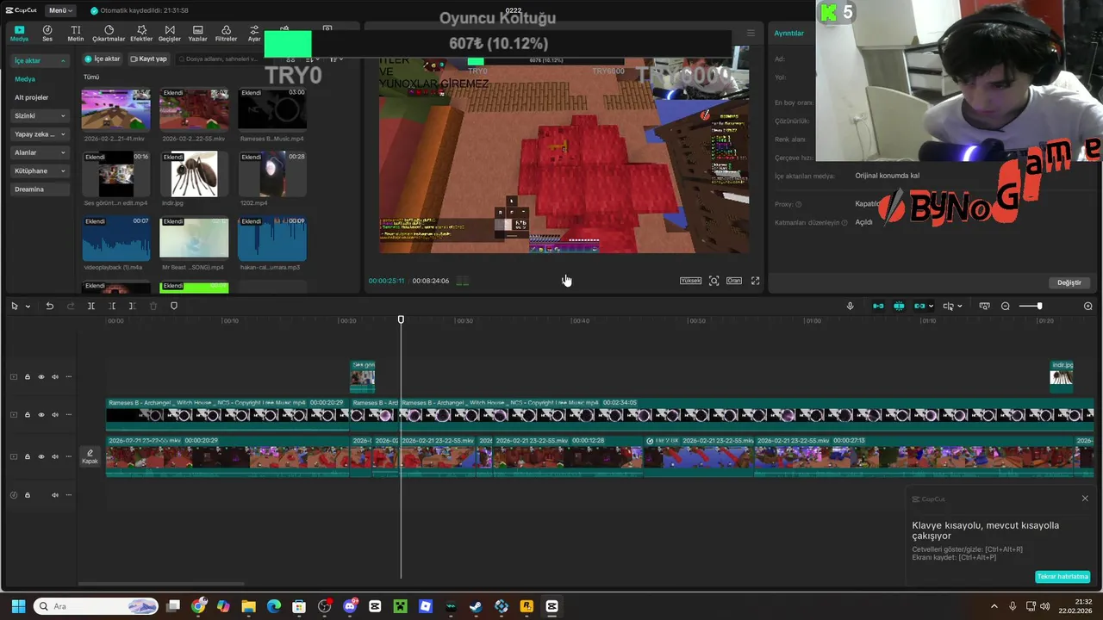Open the linkage options dropdown arrow

coord(932,307)
